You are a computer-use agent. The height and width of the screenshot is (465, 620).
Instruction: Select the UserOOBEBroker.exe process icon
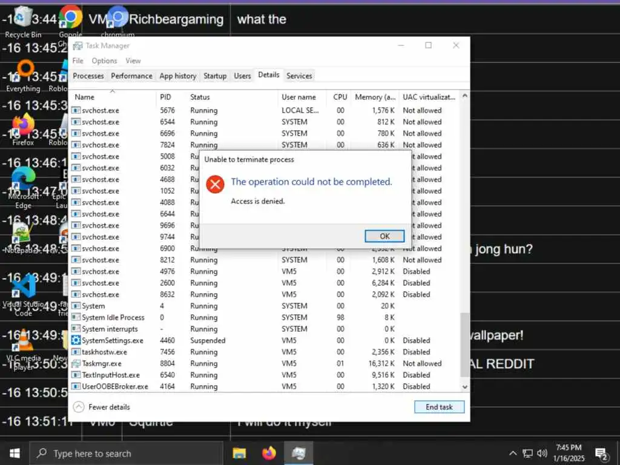click(76, 386)
